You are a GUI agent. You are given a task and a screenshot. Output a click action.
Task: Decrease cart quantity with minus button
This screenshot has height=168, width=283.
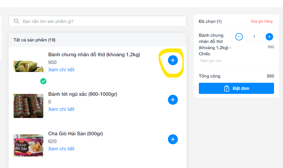pos(239,37)
